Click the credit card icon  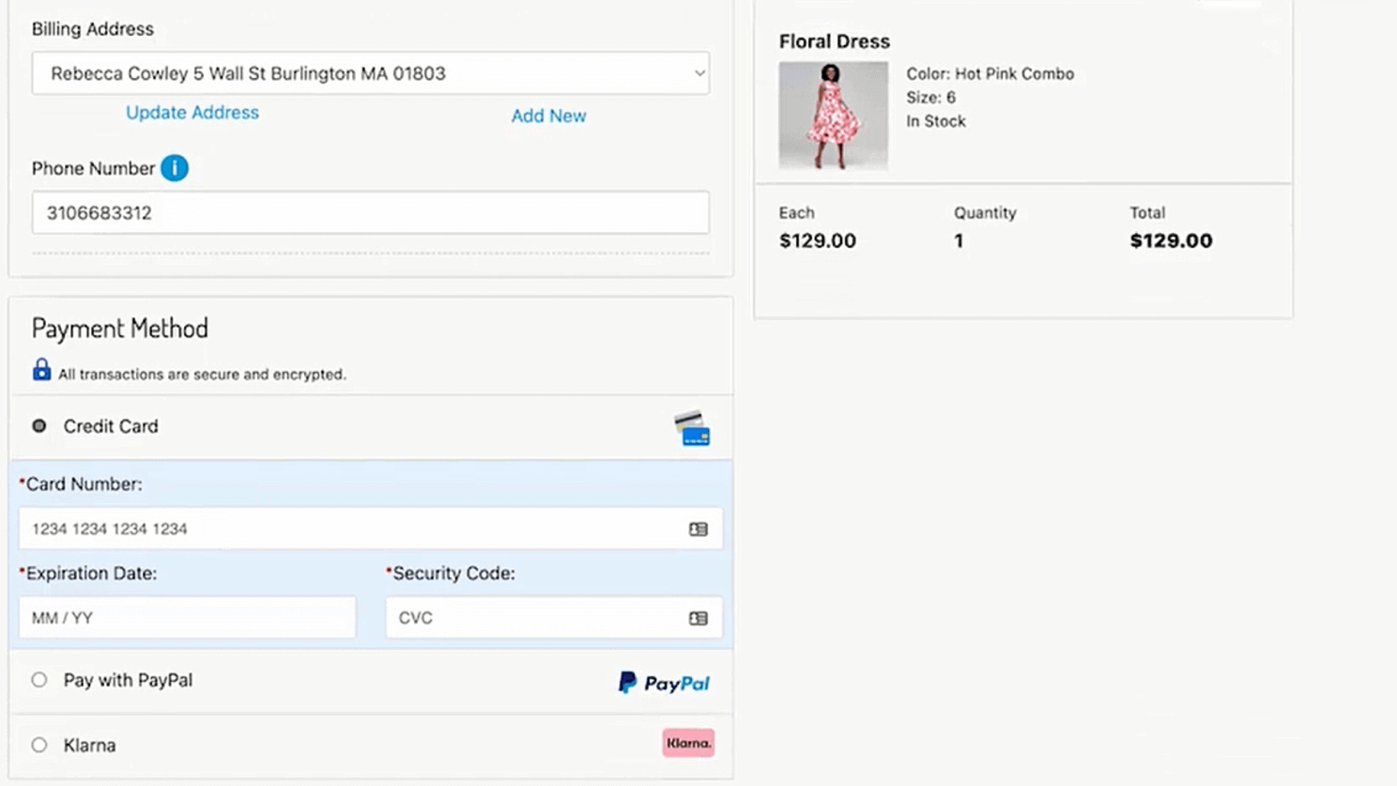pyautogui.click(x=692, y=428)
